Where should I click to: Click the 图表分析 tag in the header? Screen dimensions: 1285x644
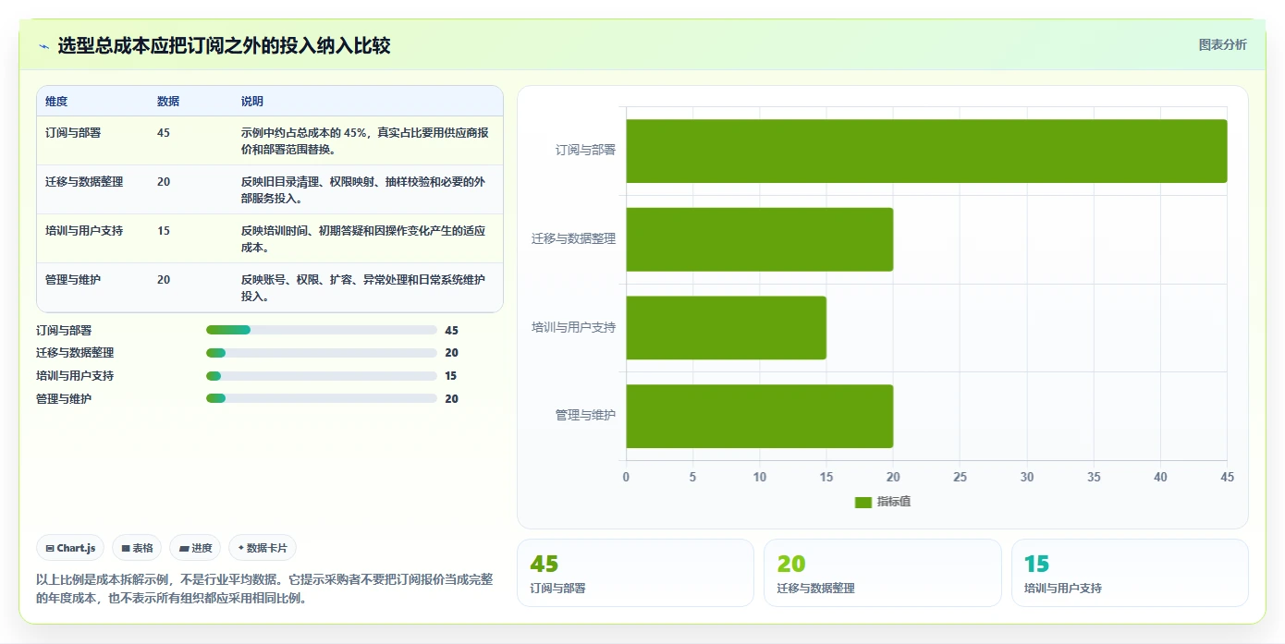point(1222,44)
